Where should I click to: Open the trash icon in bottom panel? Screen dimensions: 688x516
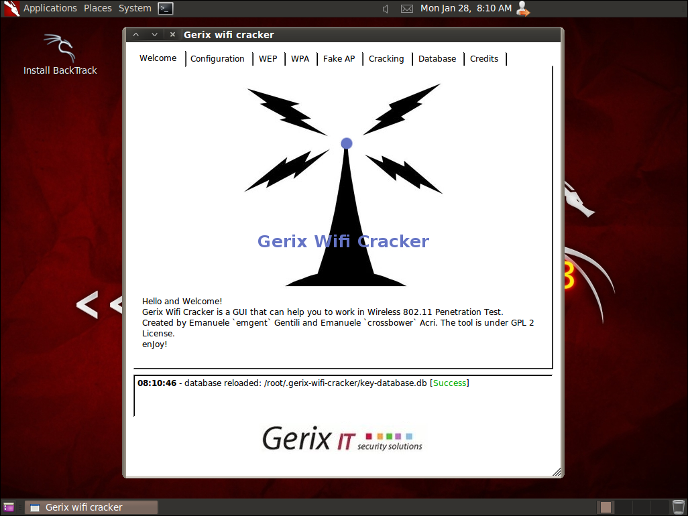679,507
